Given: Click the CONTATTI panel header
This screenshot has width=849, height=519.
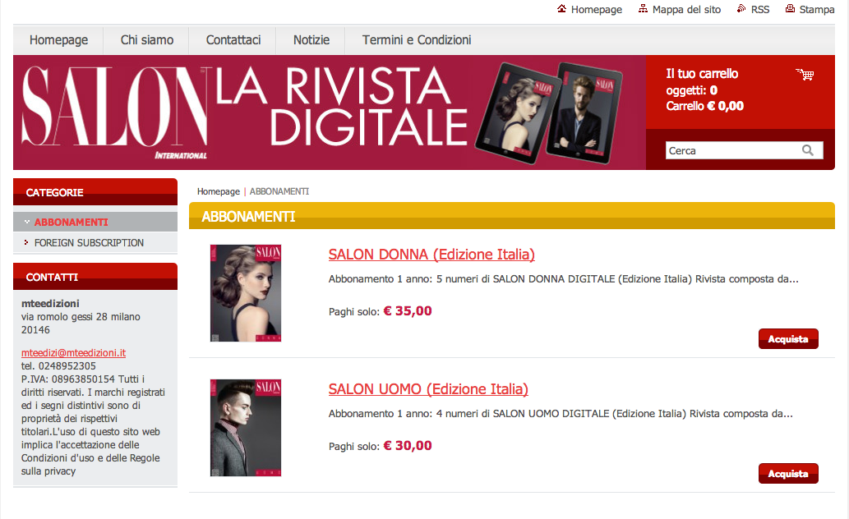Looking at the screenshot, I should pyautogui.click(x=95, y=277).
